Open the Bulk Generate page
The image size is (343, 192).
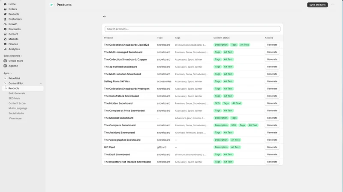tap(17, 93)
